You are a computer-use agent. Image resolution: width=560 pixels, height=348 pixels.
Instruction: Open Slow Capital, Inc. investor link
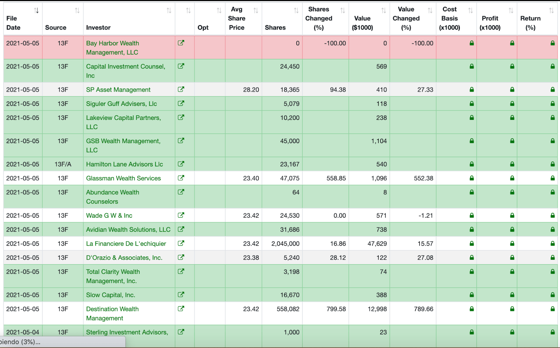(111, 295)
